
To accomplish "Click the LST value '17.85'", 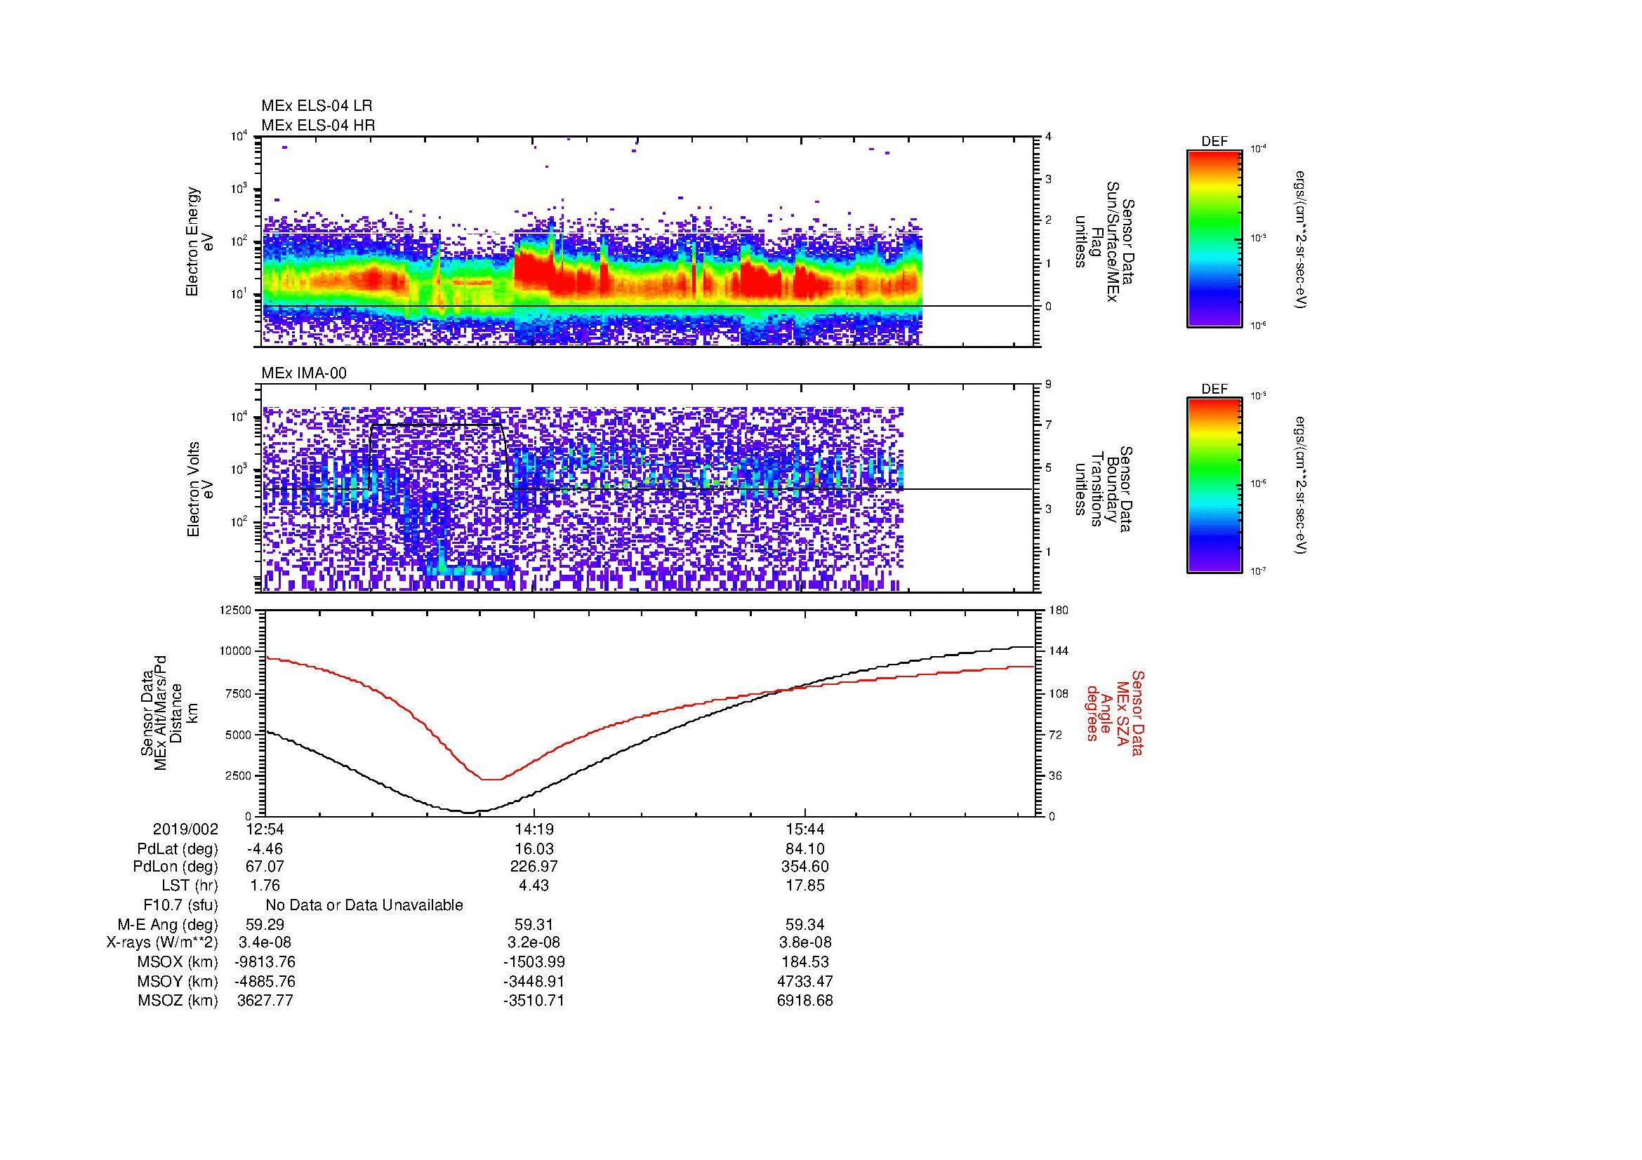I will pos(805,886).
